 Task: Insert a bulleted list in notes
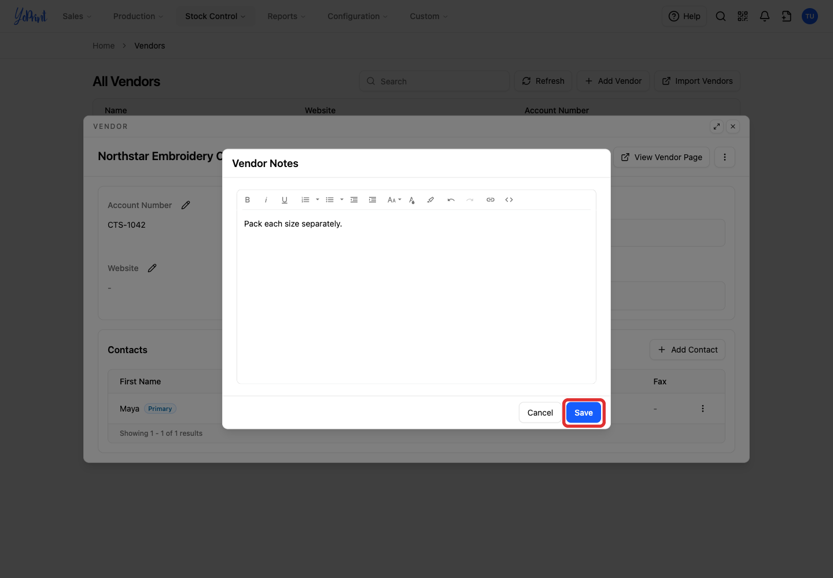[x=330, y=200]
